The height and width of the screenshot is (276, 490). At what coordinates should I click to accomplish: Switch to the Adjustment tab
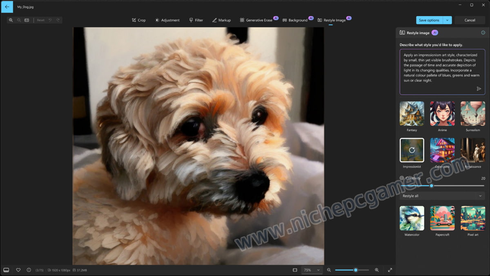click(167, 20)
